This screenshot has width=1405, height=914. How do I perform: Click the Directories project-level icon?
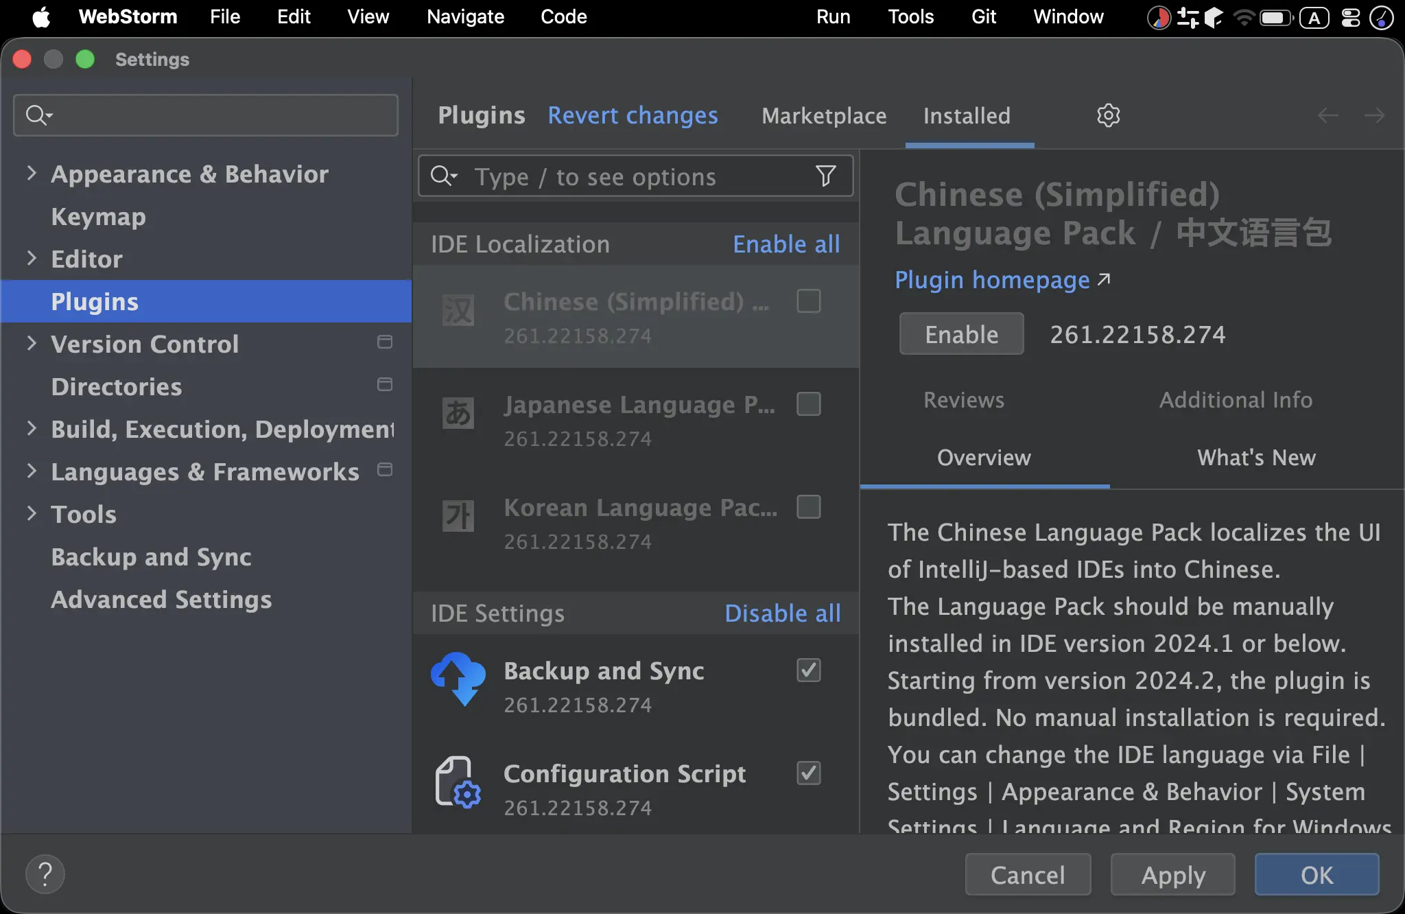point(385,384)
